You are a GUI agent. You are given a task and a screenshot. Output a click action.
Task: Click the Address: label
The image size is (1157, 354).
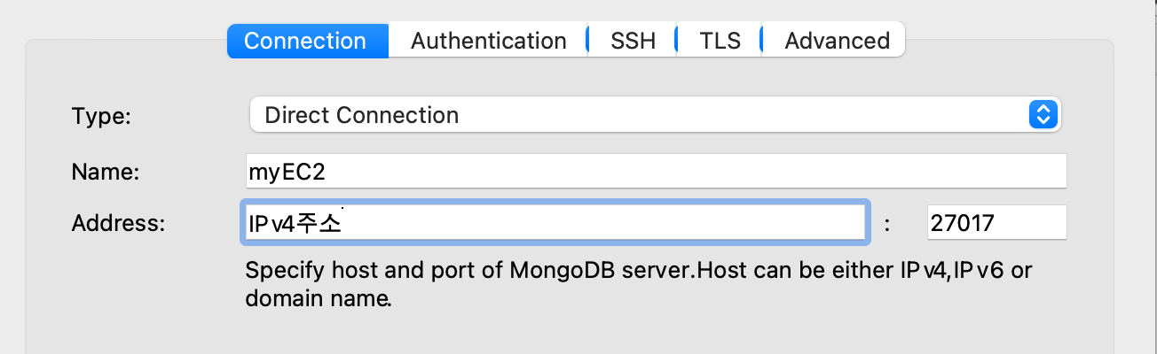click(118, 223)
